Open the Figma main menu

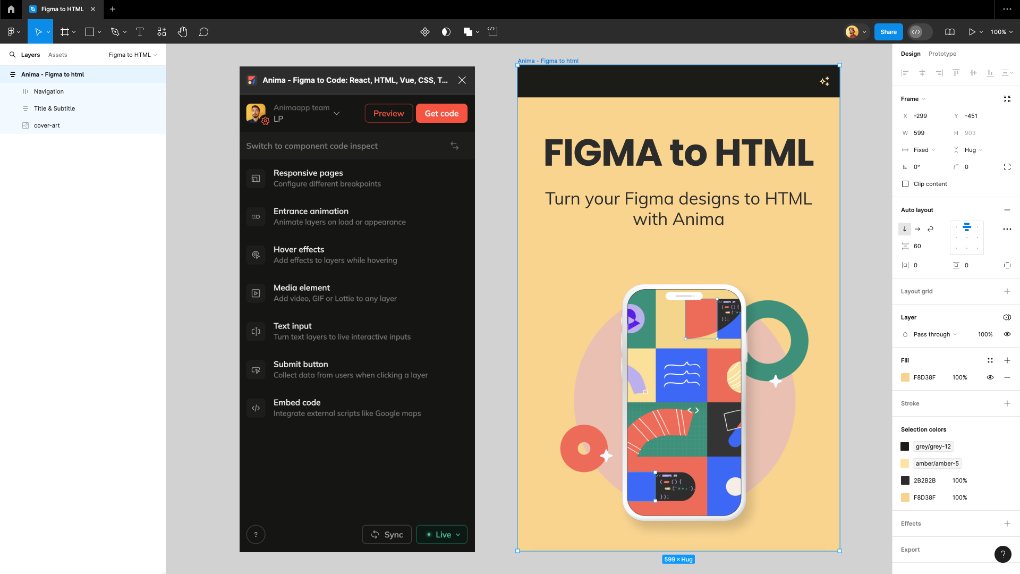(x=14, y=32)
